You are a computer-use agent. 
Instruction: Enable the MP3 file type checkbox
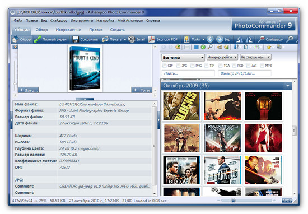[262, 66]
